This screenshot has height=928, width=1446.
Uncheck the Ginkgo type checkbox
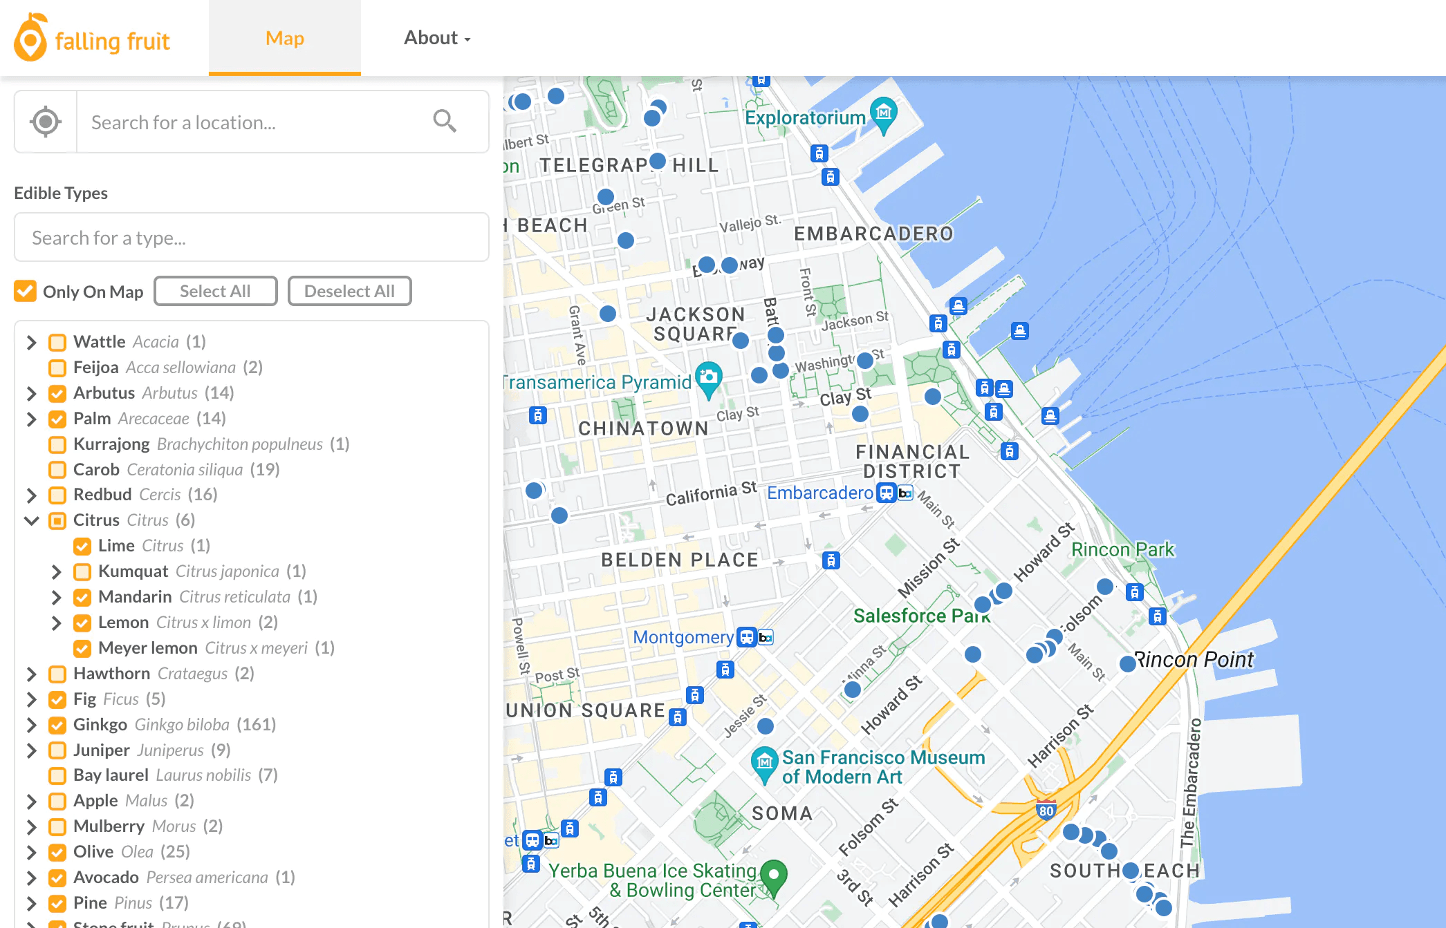point(57,725)
